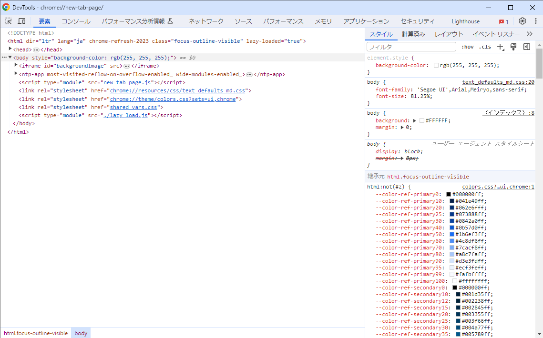This screenshot has height=338, width=543.
Task: Expand the iframe backgroundImage node
Action: pos(16,65)
